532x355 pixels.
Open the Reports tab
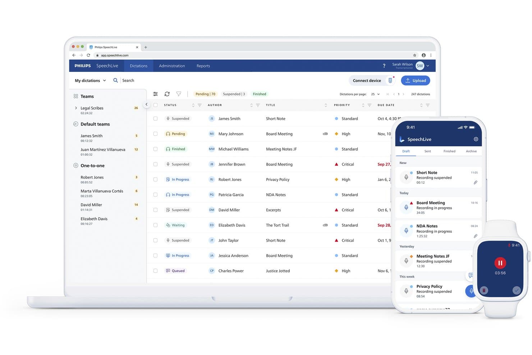(203, 66)
